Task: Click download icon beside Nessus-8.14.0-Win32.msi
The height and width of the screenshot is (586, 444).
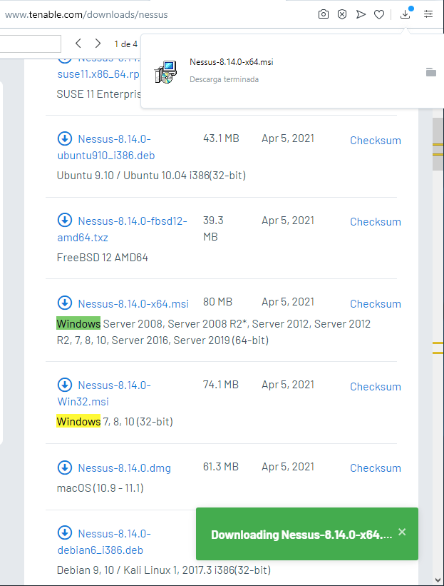Action: (x=65, y=385)
